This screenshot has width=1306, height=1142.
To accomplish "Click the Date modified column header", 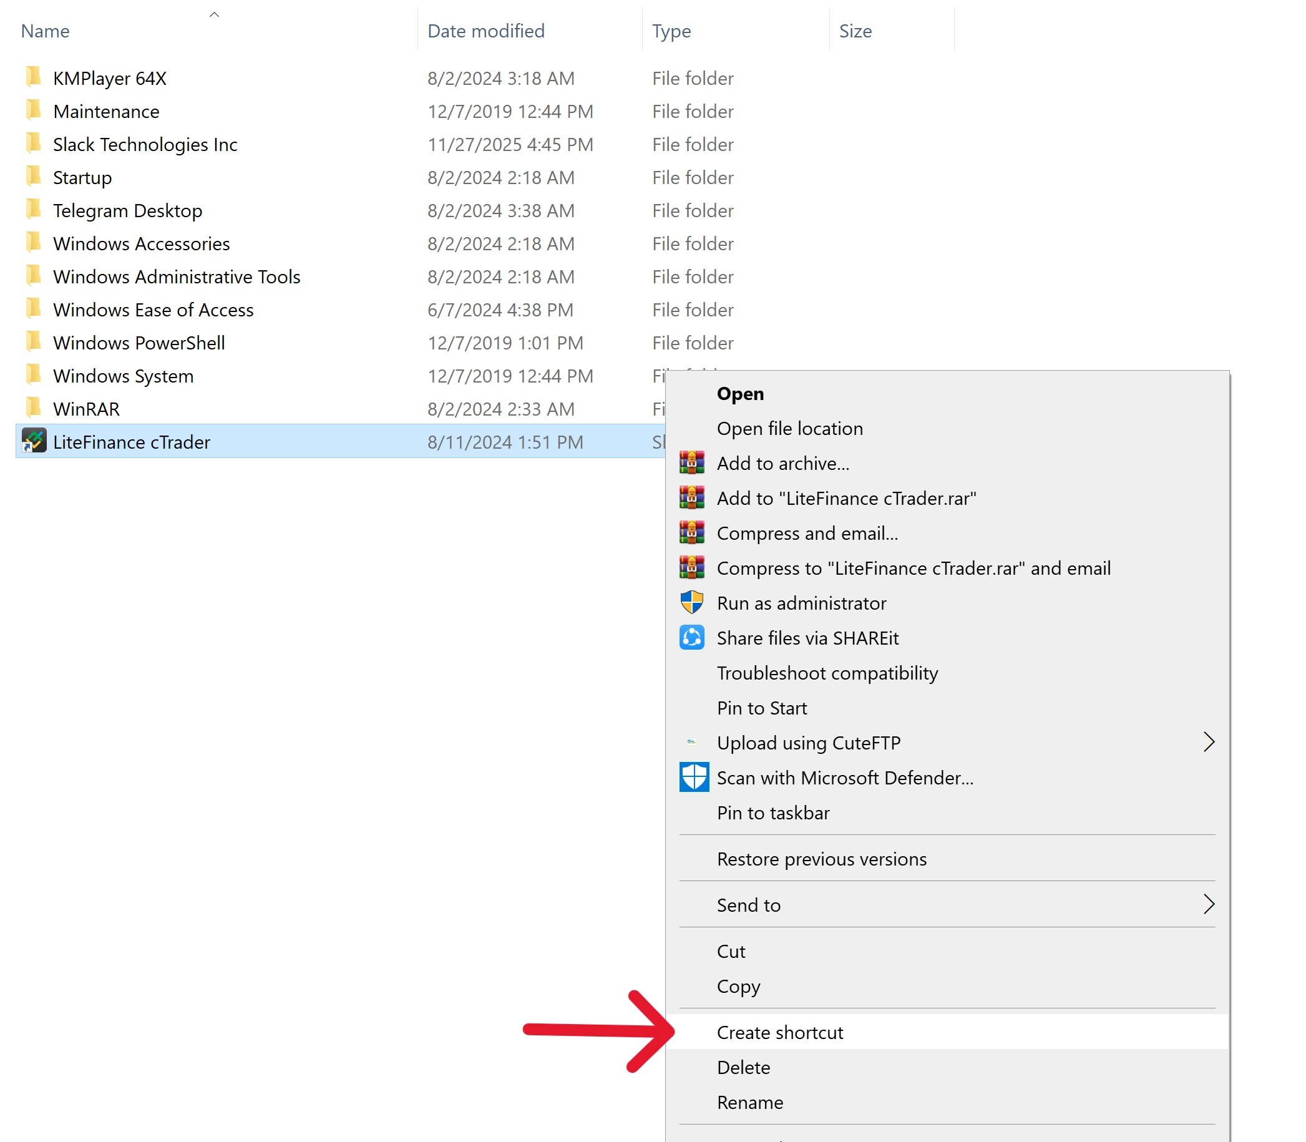I will (485, 31).
